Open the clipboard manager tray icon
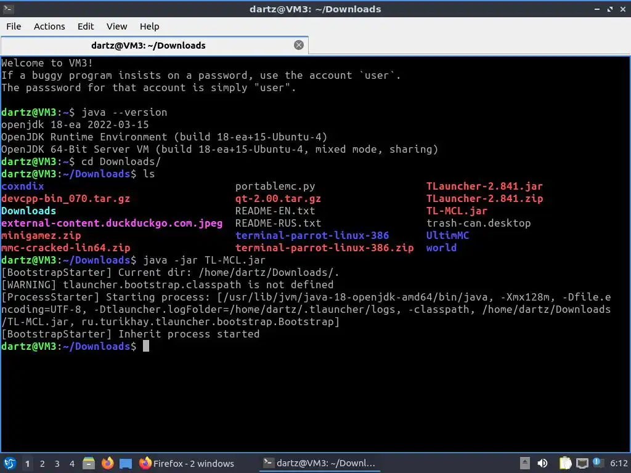This screenshot has width=631, height=473. (x=566, y=463)
